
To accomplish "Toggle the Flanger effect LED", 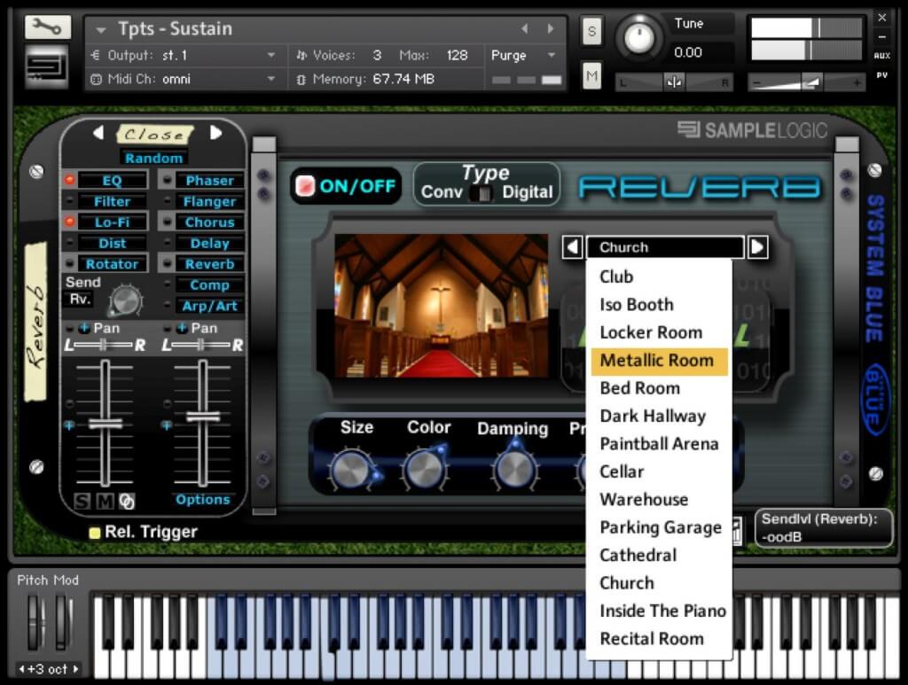I will pyautogui.click(x=167, y=201).
